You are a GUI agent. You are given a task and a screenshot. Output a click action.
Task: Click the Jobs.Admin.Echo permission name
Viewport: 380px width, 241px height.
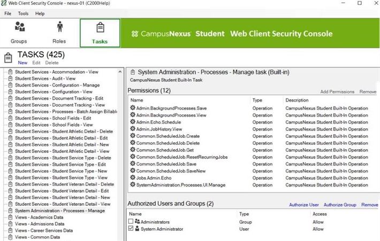pyautogui.click(x=154, y=178)
